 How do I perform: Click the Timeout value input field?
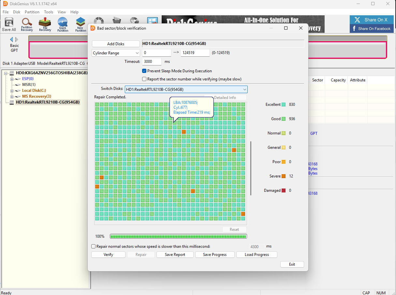pos(152,62)
